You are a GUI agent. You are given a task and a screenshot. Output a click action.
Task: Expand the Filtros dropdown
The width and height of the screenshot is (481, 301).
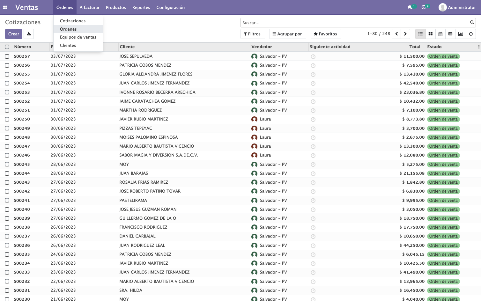pos(252,34)
